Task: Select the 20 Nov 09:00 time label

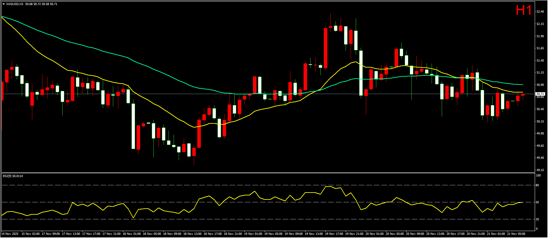Action: [x=415, y=234]
